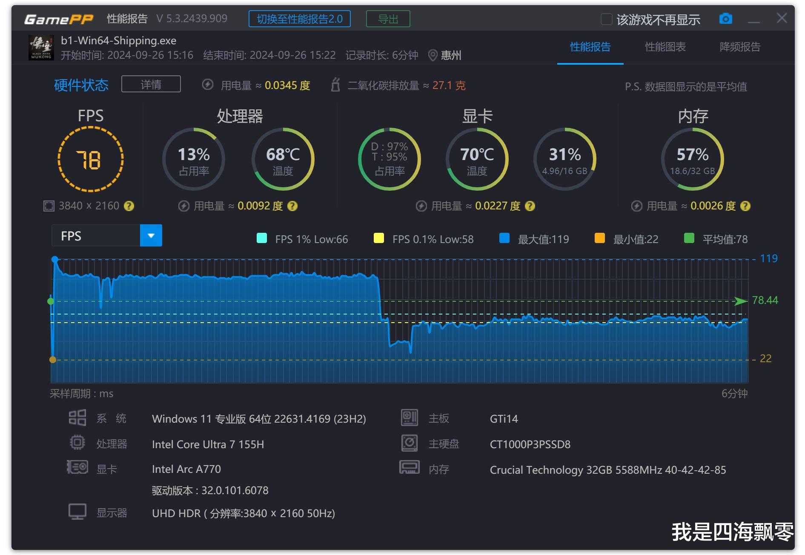Click the motherboard value GTi14
The image size is (805, 555).
504,419
